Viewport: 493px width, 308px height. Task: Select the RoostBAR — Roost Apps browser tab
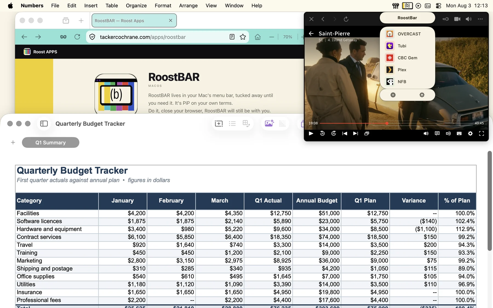[134, 21]
